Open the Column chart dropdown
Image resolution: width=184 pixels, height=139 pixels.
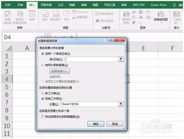pos(134,12)
